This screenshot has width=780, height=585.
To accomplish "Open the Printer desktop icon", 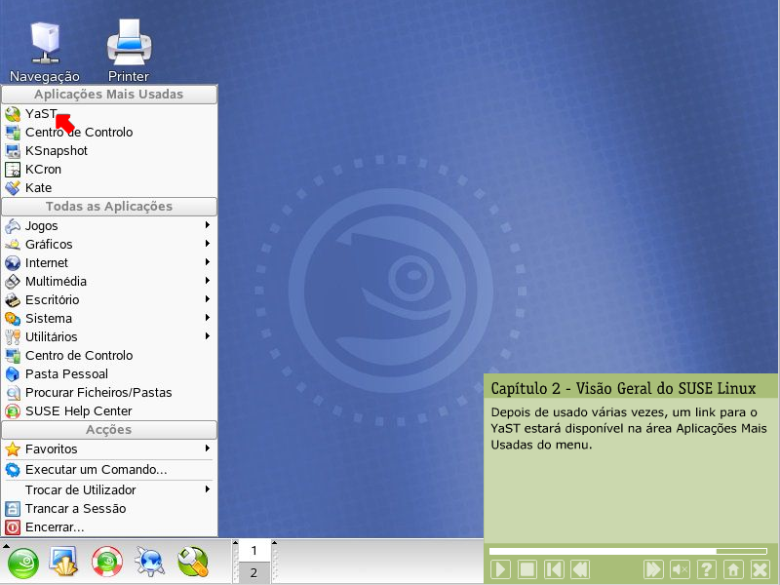I will [x=128, y=50].
